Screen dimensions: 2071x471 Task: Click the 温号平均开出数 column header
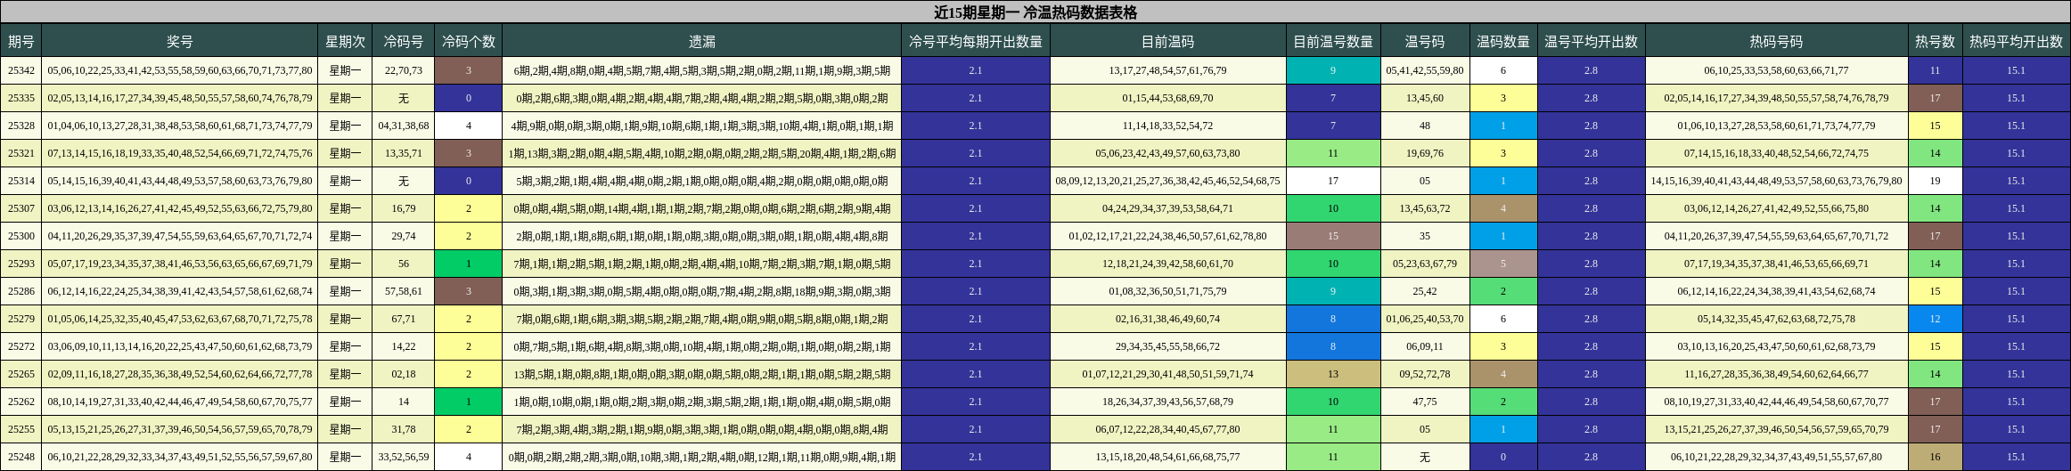point(1592,41)
